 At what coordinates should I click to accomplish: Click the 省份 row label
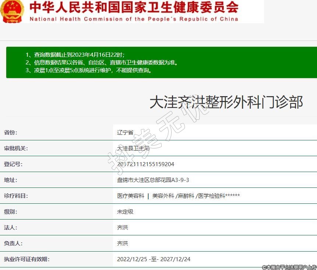(x=10, y=132)
